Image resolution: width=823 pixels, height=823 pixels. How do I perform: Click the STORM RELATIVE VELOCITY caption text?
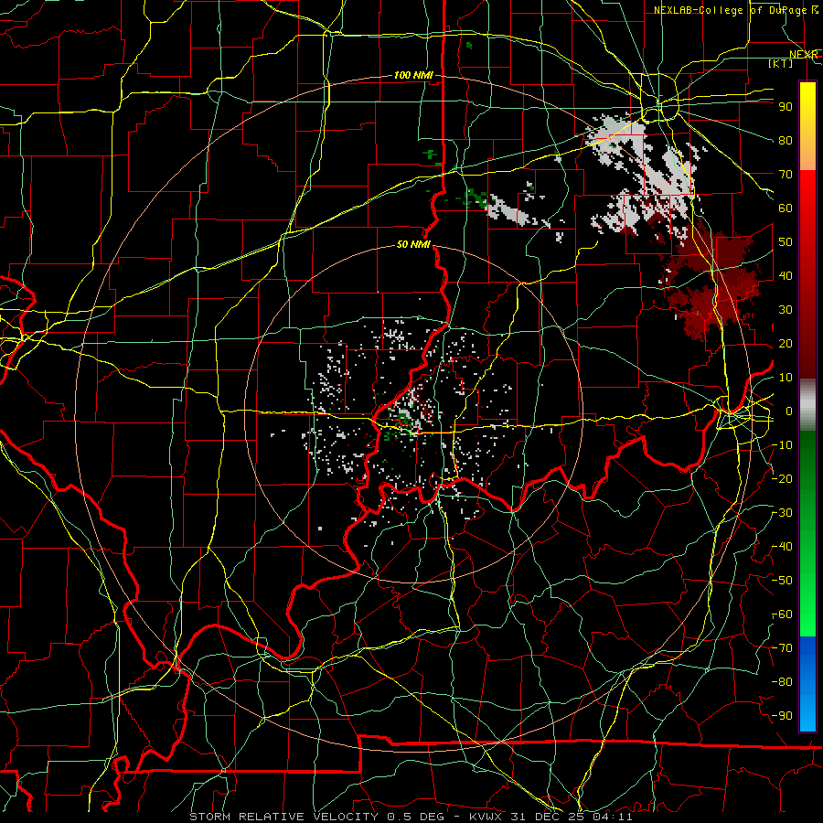(283, 817)
